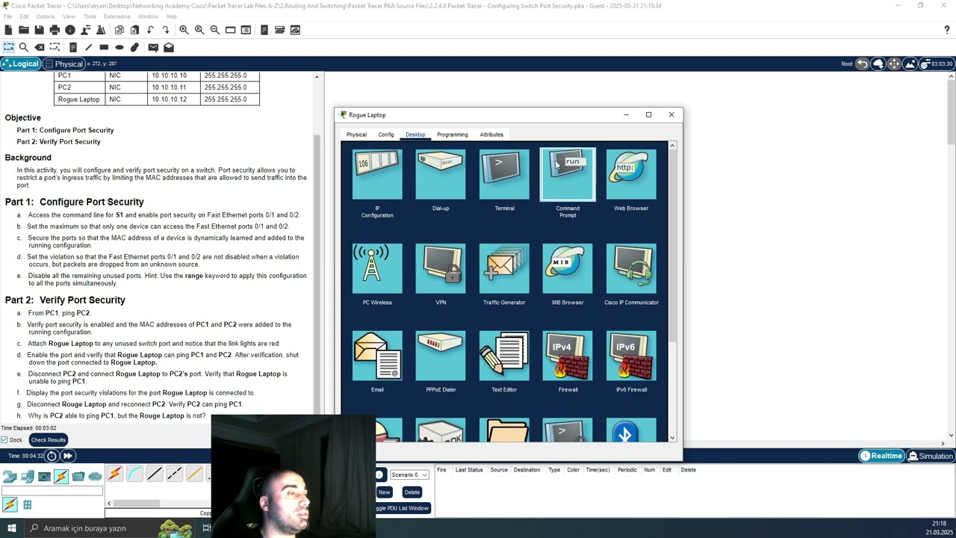The image size is (956, 538).
Task: Select the Draw Line tool
Action: point(88,47)
